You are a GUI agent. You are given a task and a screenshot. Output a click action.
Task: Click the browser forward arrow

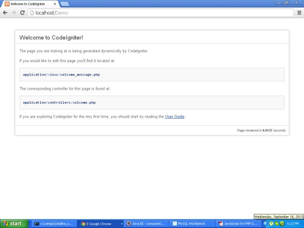pyautogui.click(x=14, y=13)
